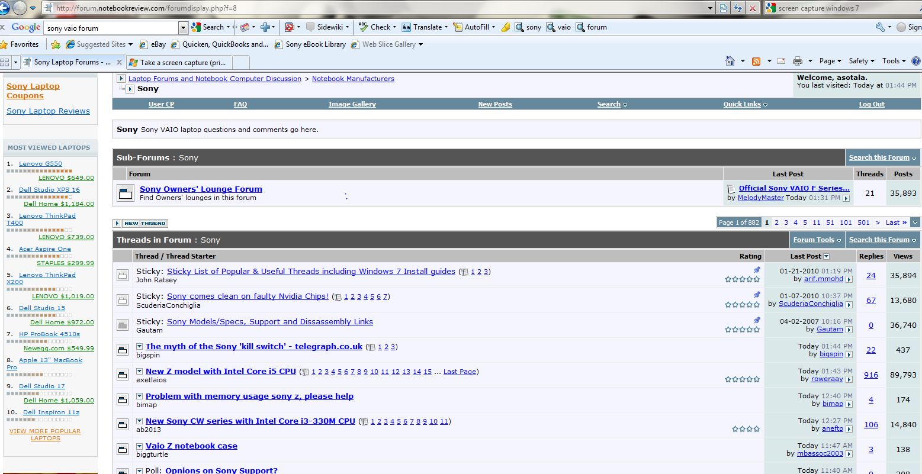Open Search this Forum in Sub-Forums header
Viewport: 922px width, 474px height.
(882, 157)
